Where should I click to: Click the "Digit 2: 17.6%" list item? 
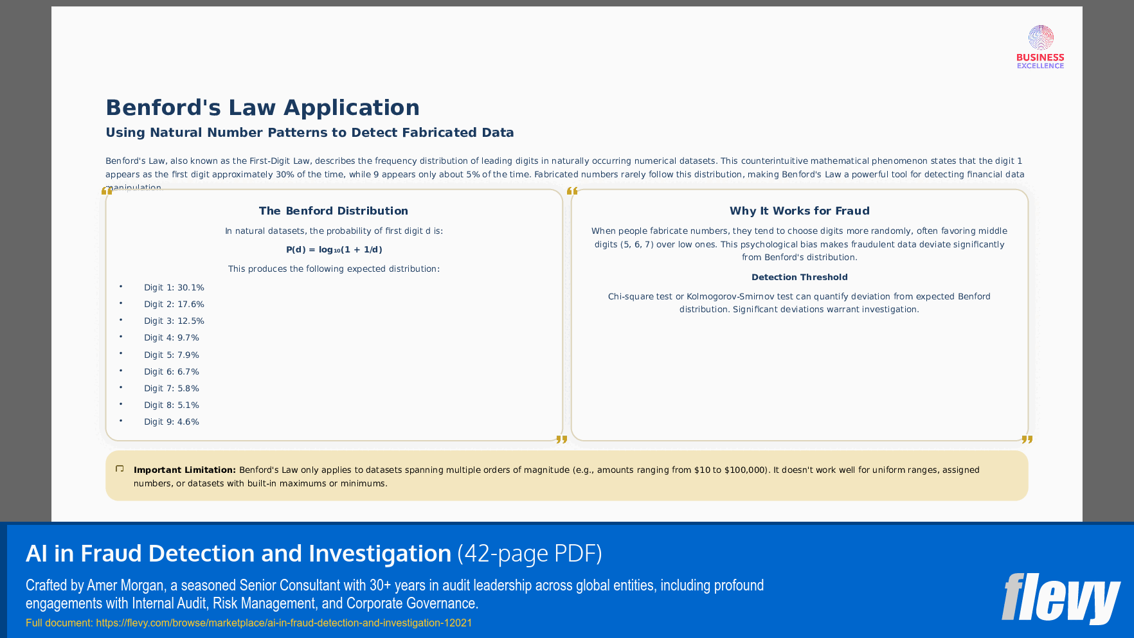[x=174, y=304]
